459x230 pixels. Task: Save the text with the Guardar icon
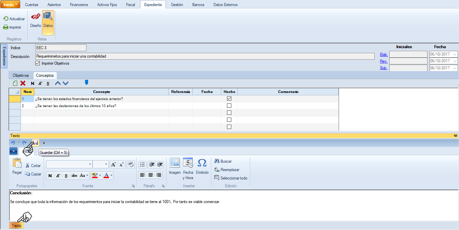pyautogui.click(x=35, y=143)
